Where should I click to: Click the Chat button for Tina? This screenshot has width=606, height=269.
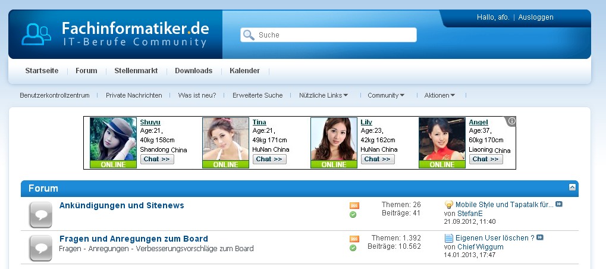[269, 159]
